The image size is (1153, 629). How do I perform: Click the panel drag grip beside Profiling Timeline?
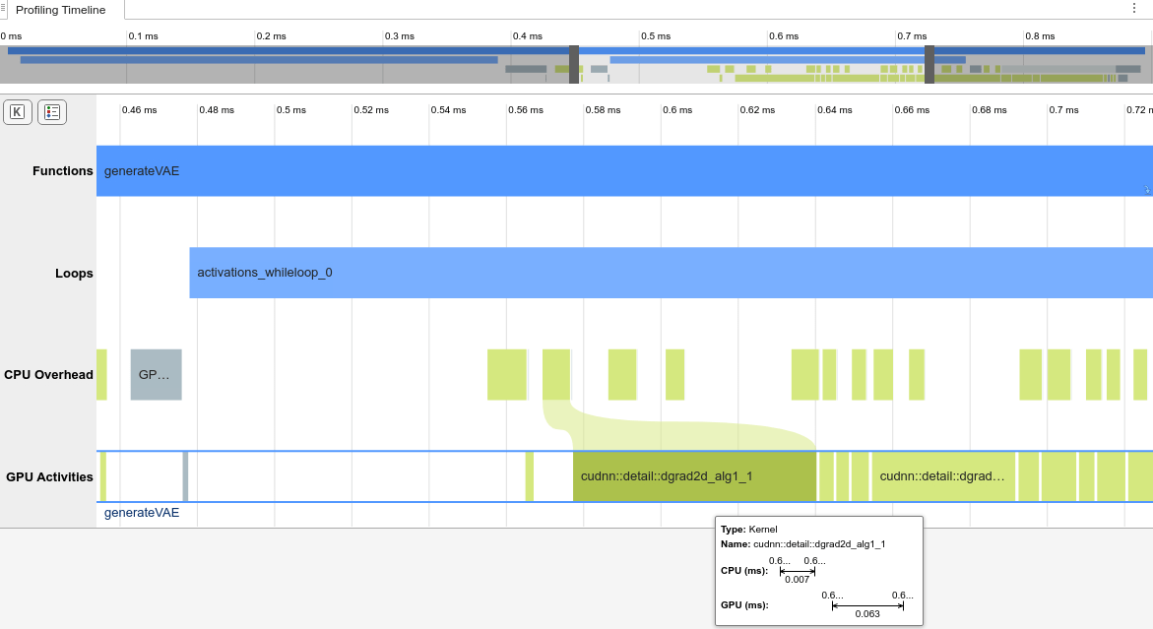(x=4, y=9)
